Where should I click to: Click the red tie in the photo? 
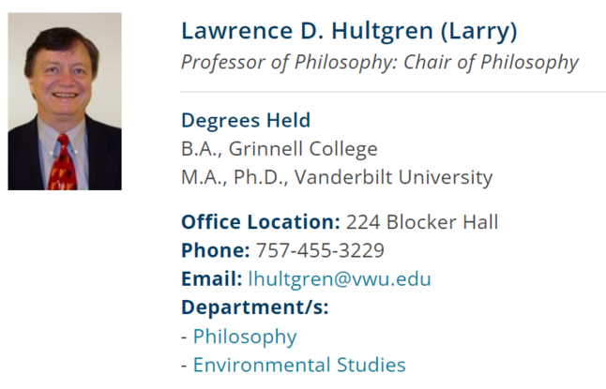[x=63, y=164]
